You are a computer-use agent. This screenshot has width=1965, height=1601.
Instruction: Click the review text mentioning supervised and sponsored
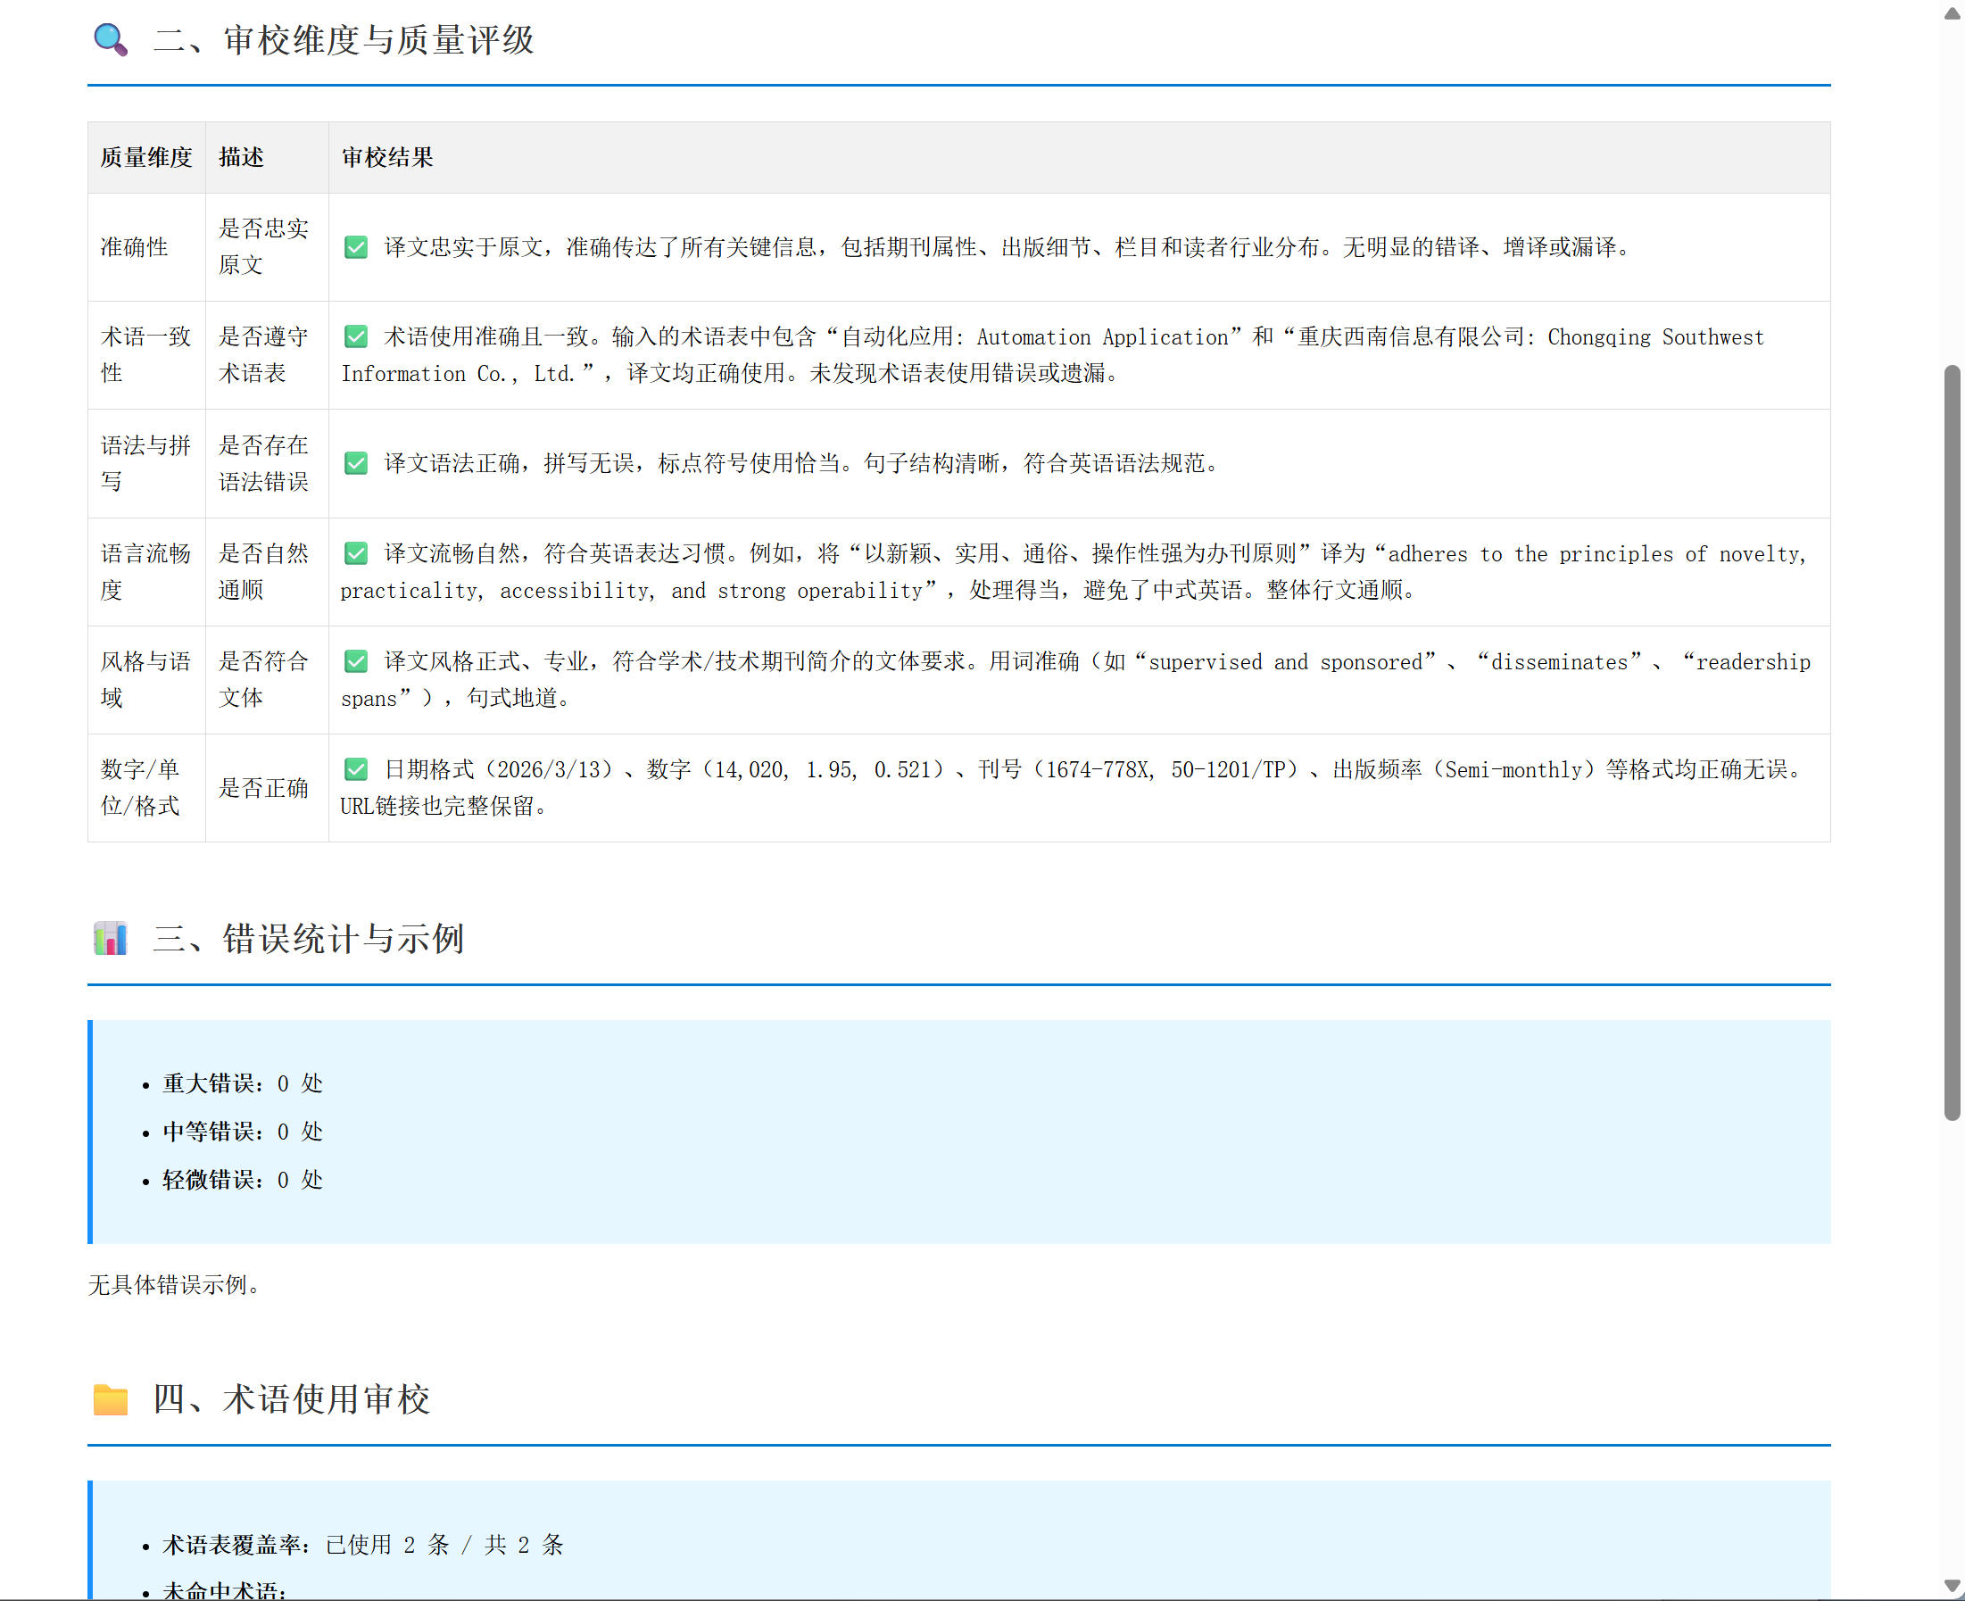1075,680
